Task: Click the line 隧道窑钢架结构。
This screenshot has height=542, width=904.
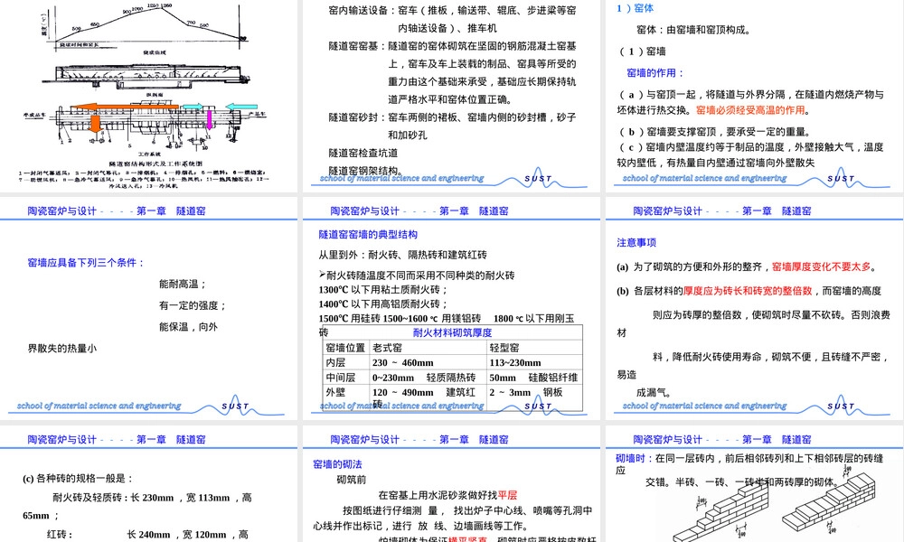Action: pyautogui.click(x=365, y=171)
